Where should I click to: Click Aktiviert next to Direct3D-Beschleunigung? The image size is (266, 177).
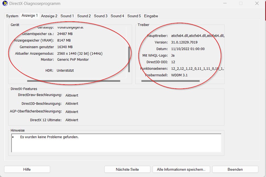(72, 103)
